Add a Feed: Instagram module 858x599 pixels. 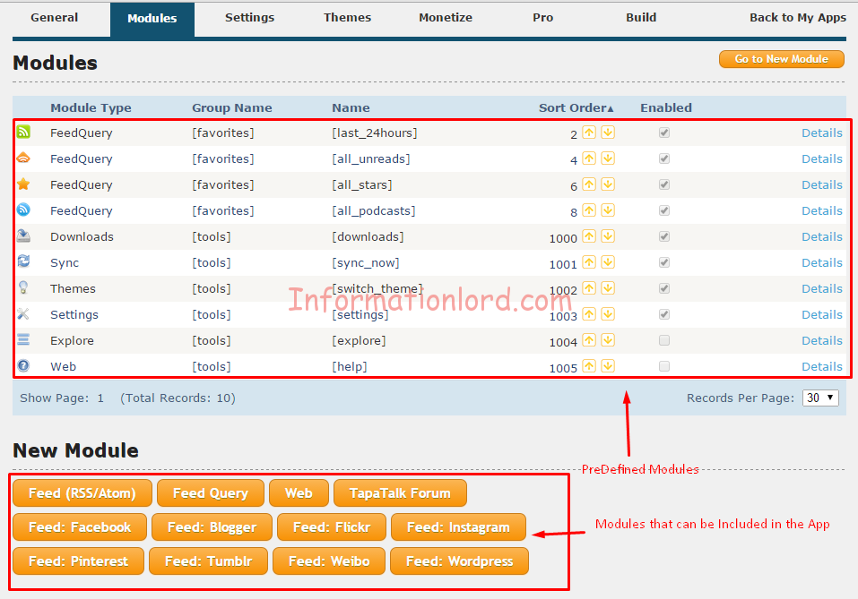458,526
